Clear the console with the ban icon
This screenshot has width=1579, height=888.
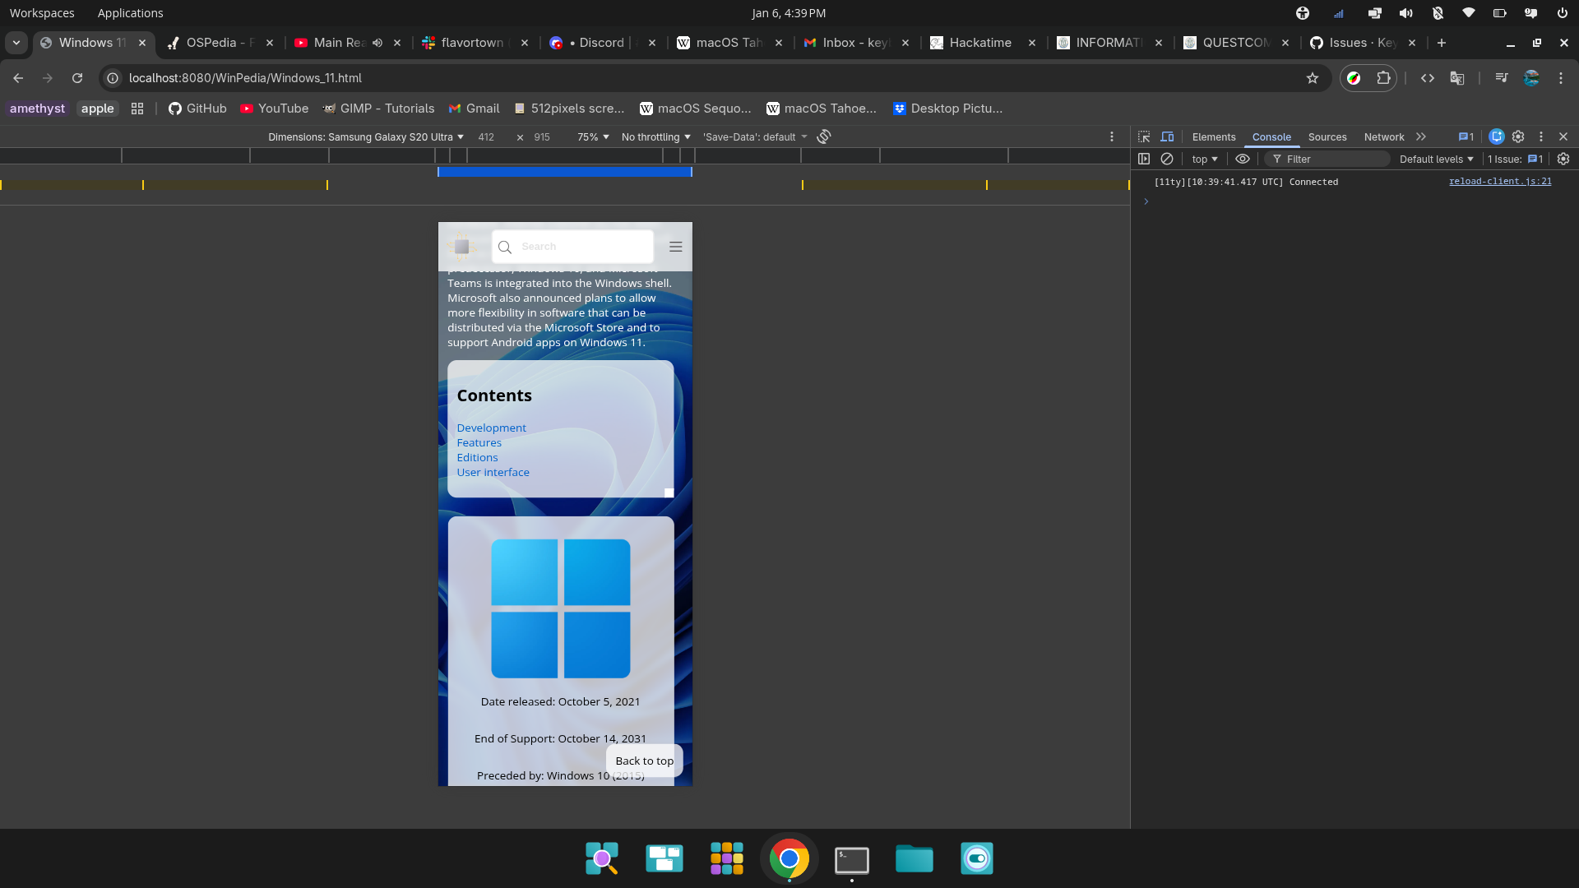[1167, 159]
